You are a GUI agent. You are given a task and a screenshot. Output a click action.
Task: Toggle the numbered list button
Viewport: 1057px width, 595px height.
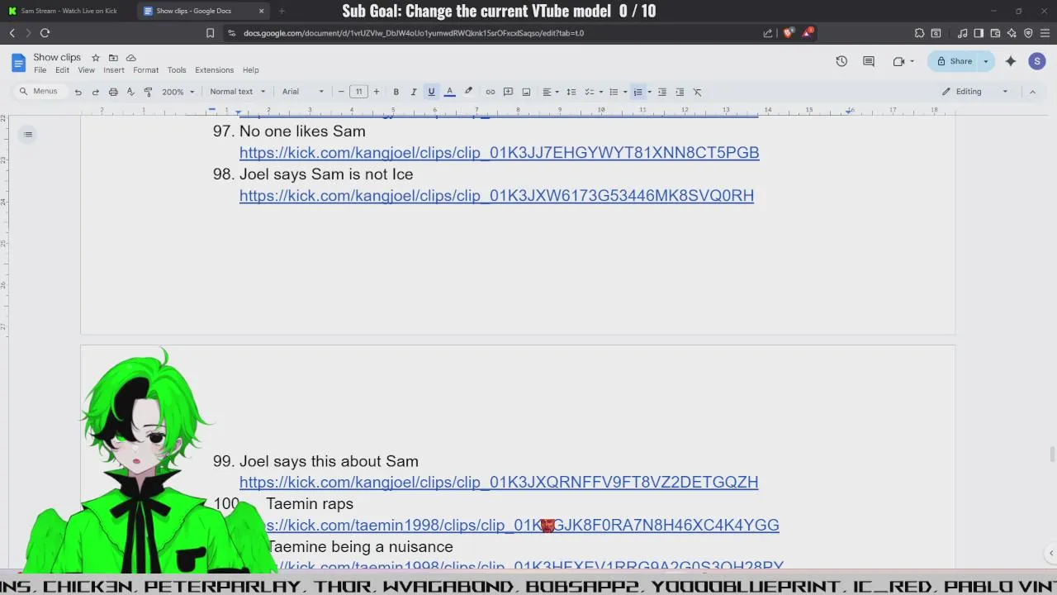[638, 92]
